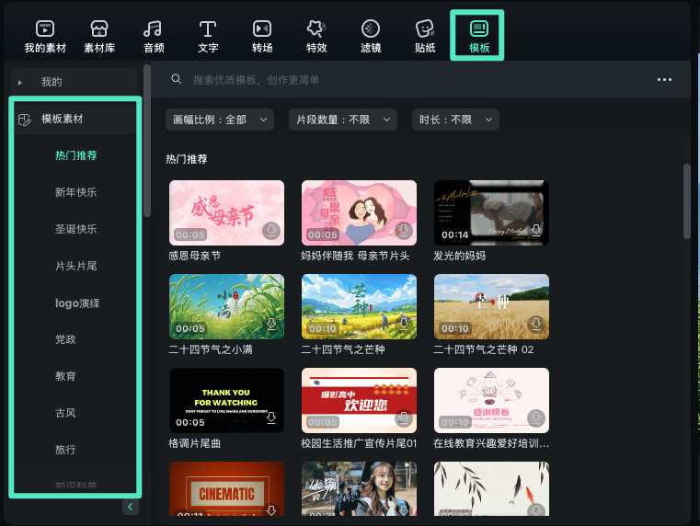Preview the graduation girl template thumbnail
700x526 pixels.
(x=359, y=489)
